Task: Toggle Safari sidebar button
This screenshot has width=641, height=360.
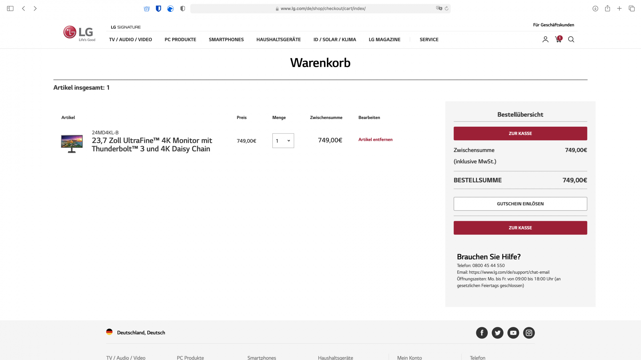Action: (x=10, y=9)
